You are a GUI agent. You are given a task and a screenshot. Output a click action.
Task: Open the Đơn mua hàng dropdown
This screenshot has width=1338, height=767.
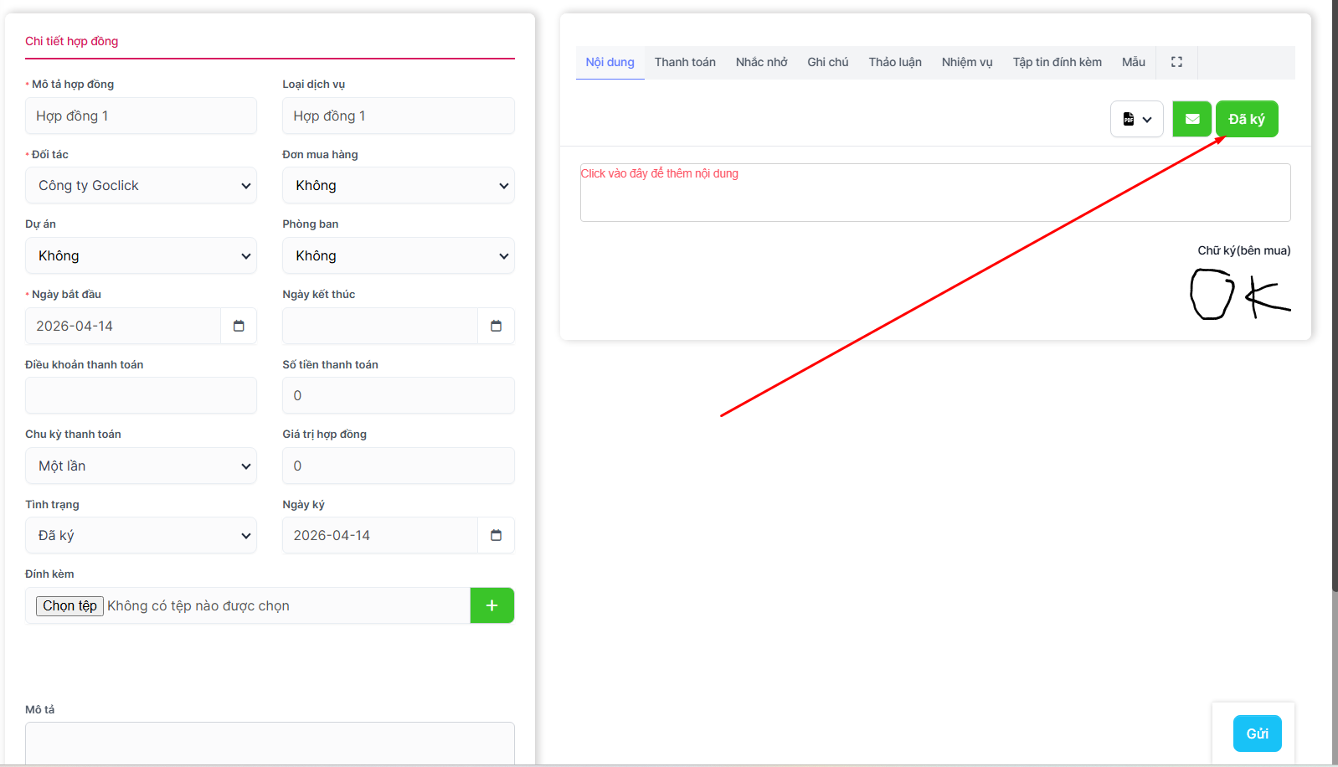(398, 186)
